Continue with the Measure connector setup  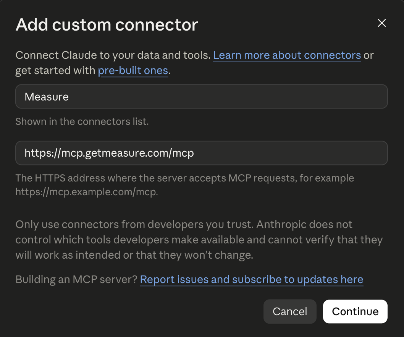click(x=355, y=311)
